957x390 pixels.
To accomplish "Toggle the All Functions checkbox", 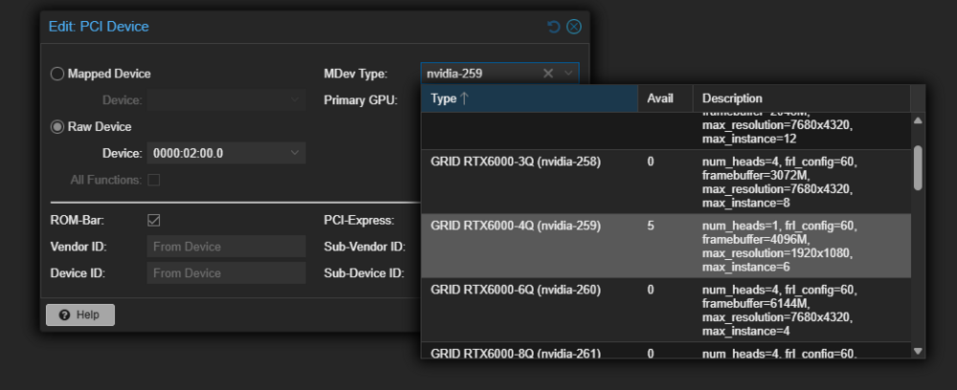I will (154, 180).
